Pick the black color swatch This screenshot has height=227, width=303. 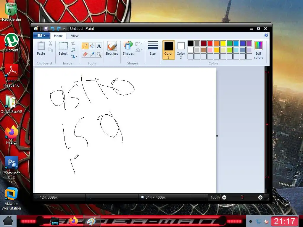[191, 43]
